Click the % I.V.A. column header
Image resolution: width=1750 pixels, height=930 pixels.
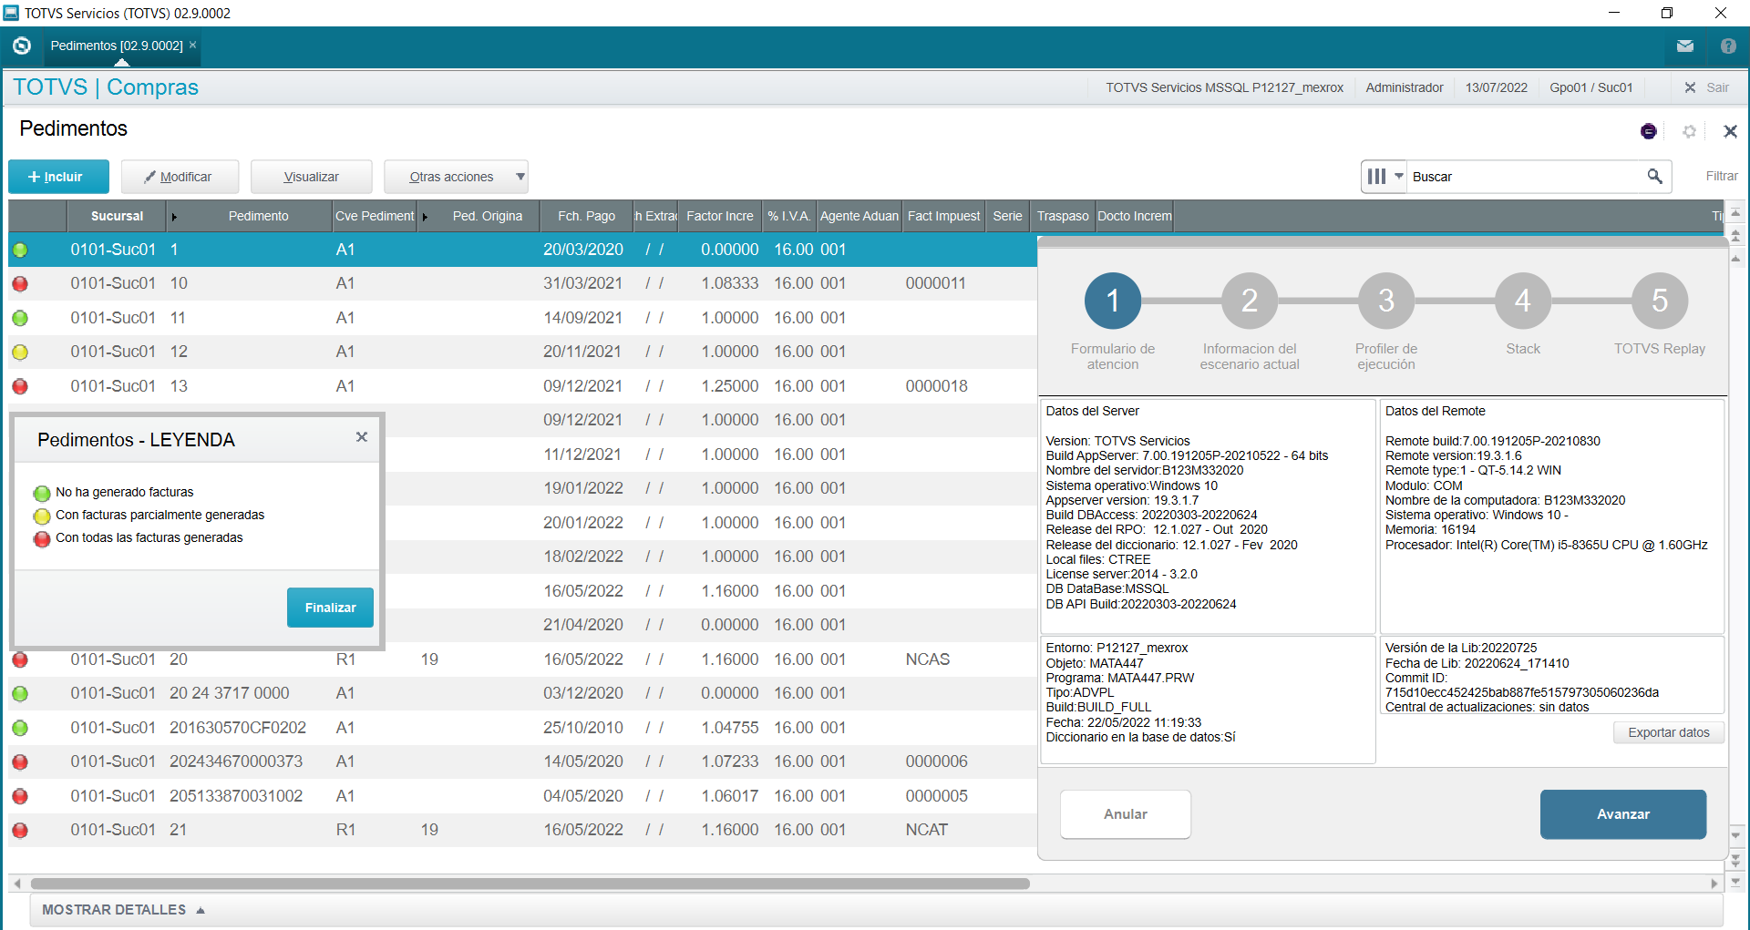tap(788, 216)
